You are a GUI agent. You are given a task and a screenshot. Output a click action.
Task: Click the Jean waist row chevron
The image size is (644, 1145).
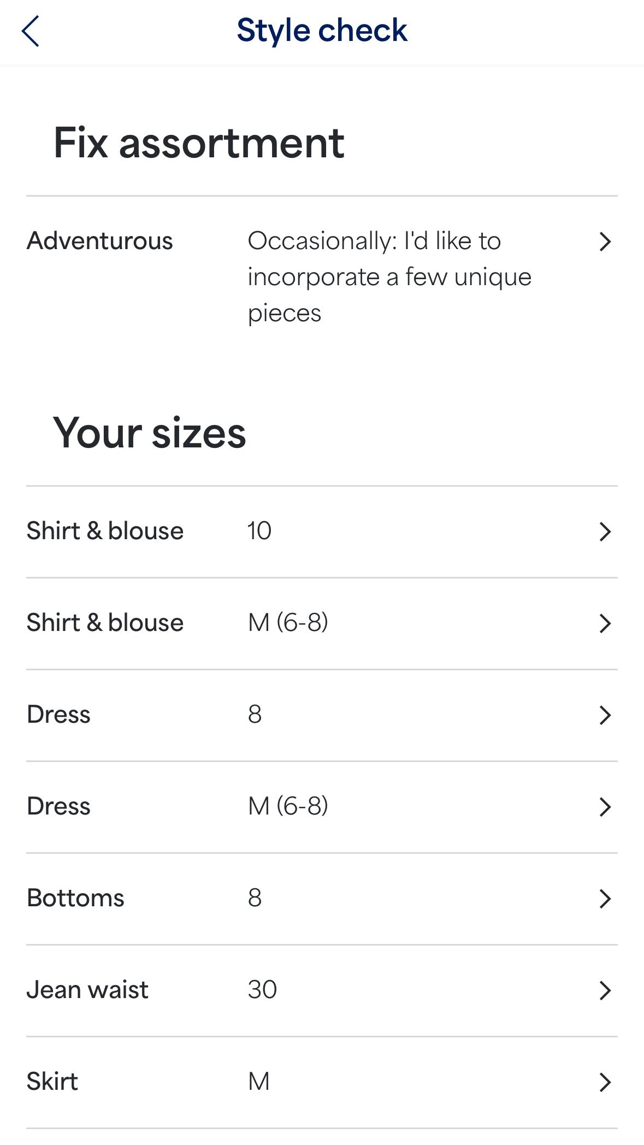604,990
